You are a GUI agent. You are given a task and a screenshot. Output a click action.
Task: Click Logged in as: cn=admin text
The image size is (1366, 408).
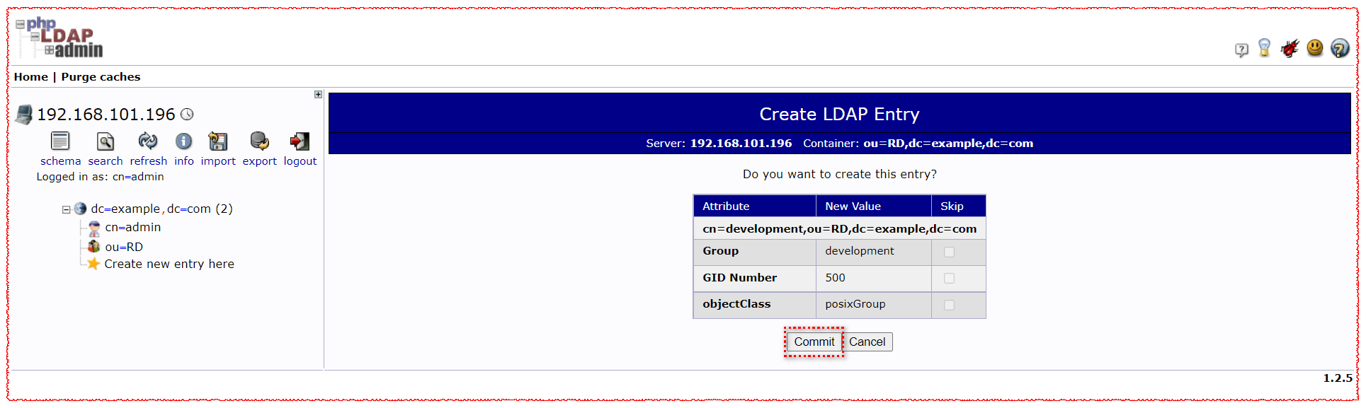(100, 177)
